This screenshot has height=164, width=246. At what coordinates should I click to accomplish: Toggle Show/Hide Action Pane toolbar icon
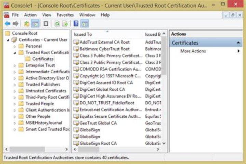pos(85,24)
